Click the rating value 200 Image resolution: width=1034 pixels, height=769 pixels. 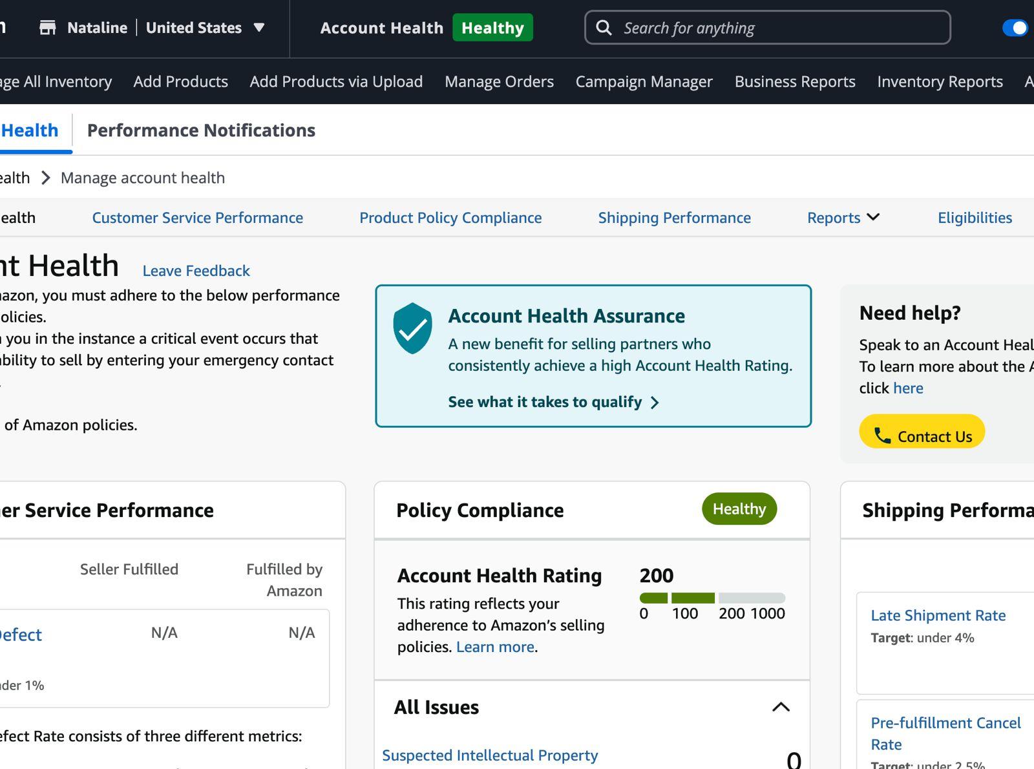[657, 575]
